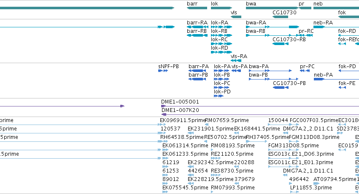Open the fok-RD transcript
This screenshot has height=194, width=359.
click(348, 35)
